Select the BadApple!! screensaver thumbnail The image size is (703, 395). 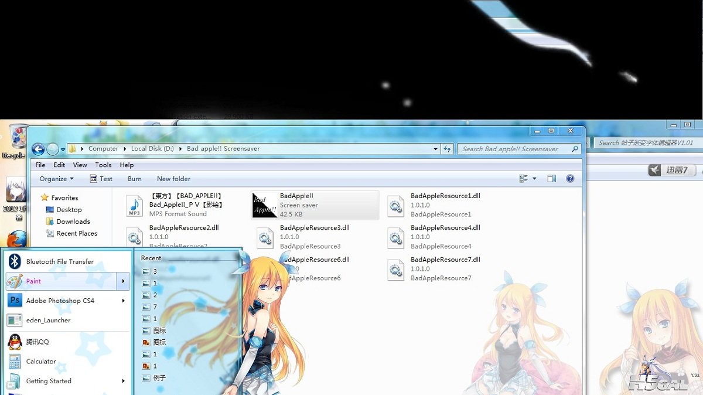click(x=265, y=206)
